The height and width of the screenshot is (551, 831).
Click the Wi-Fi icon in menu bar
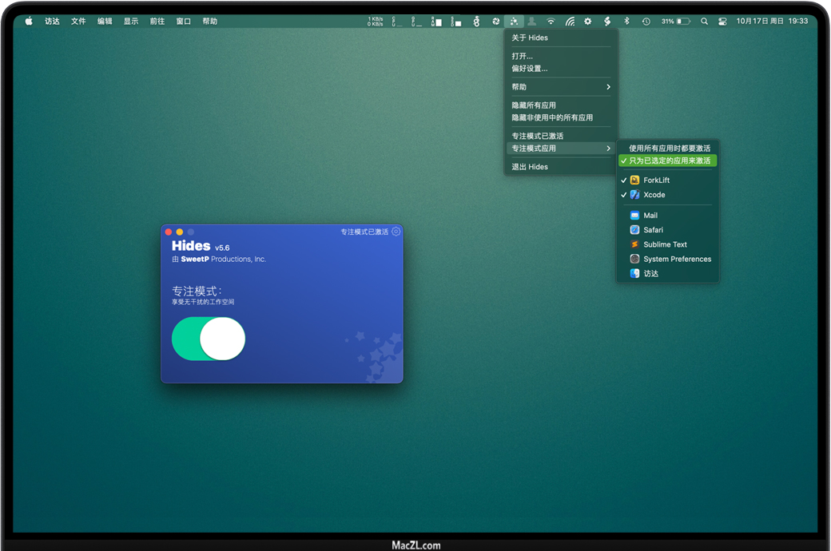[x=550, y=22]
